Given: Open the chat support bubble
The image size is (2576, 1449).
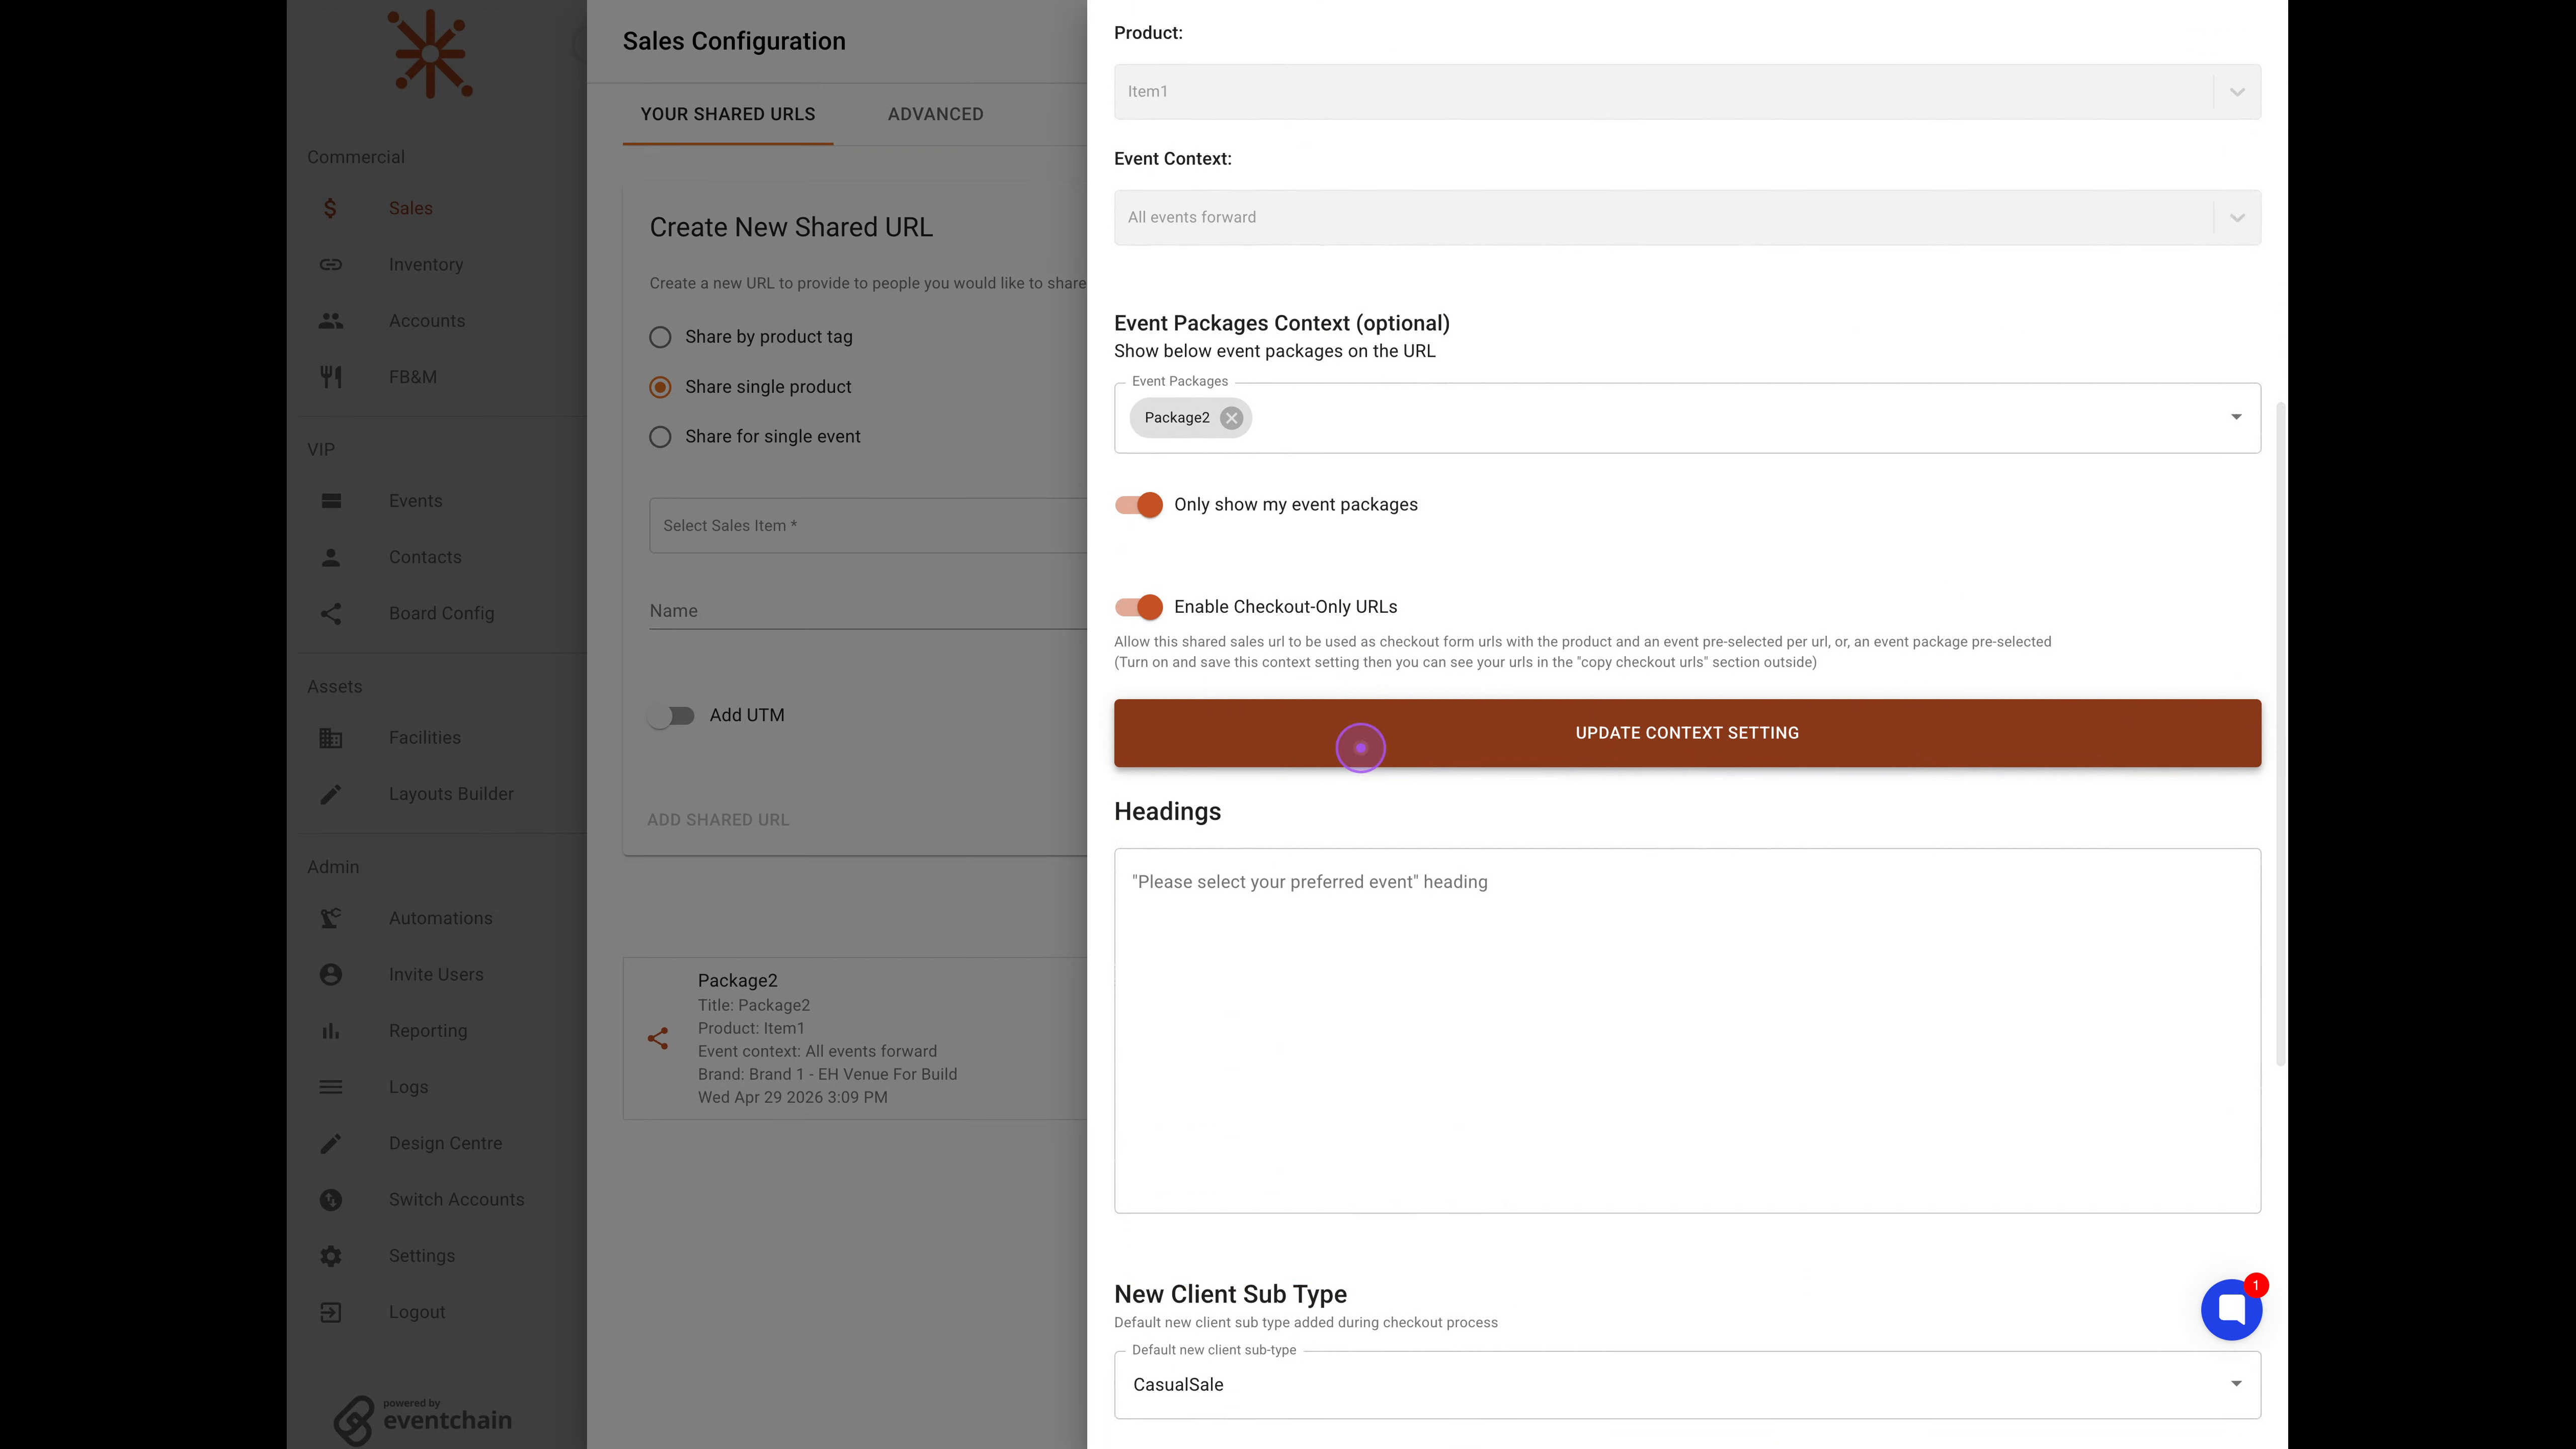Looking at the screenshot, I should tap(2231, 1309).
